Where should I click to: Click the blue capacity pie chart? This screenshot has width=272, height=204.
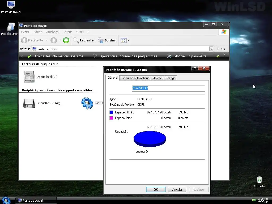coord(150,139)
